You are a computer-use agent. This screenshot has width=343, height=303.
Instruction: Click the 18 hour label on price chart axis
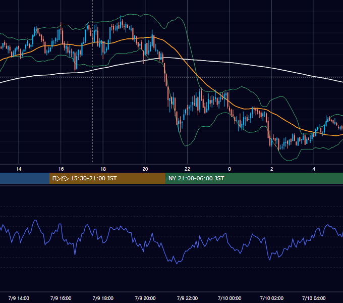tap(103, 169)
